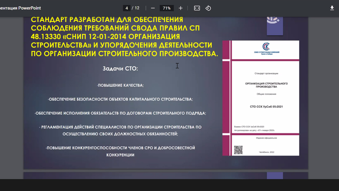
Task: Click the 'СОЮЗ СТРОИТЕЛЬНЫХ КОМПАНИЙ' logo on the cover
Action: (266, 48)
